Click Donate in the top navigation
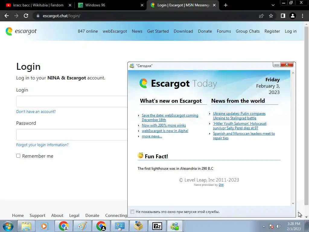This screenshot has height=232, width=309. (x=205, y=31)
